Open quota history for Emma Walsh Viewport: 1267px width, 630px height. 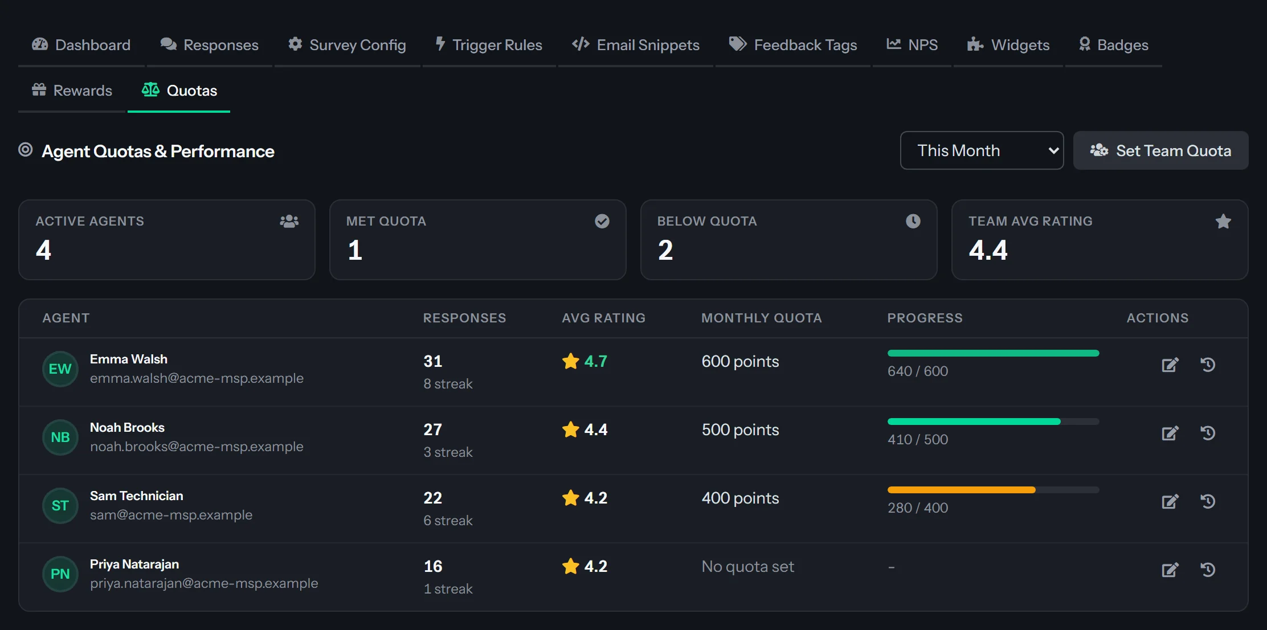(x=1208, y=365)
